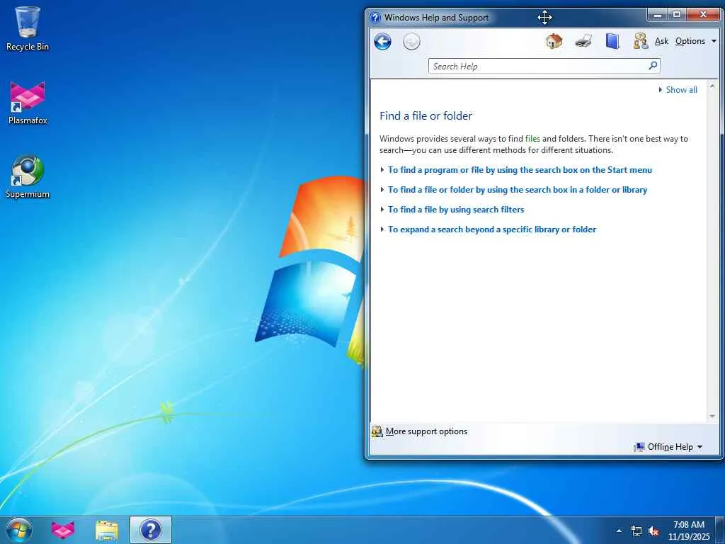Click the scroll up arrow in help pane
Image resolution: width=725 pixels, height=544 pixels.
[712, 86]
